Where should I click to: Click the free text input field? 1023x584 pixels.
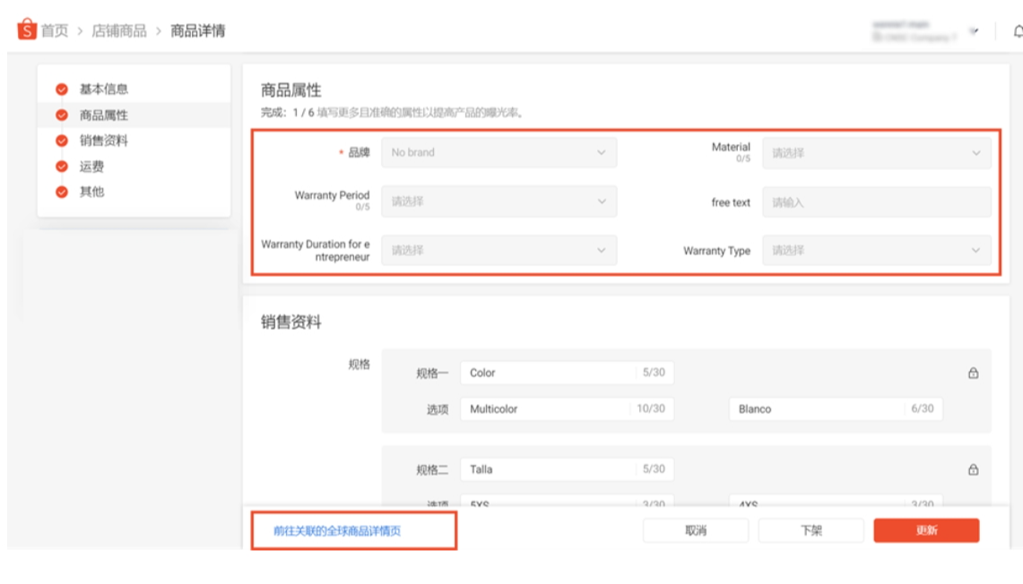[x=876, y=202]
